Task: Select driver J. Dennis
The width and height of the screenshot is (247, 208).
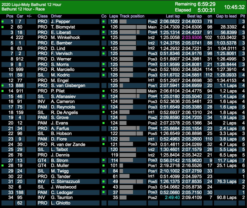Action: pyautogui.click(x=60, y=155)
